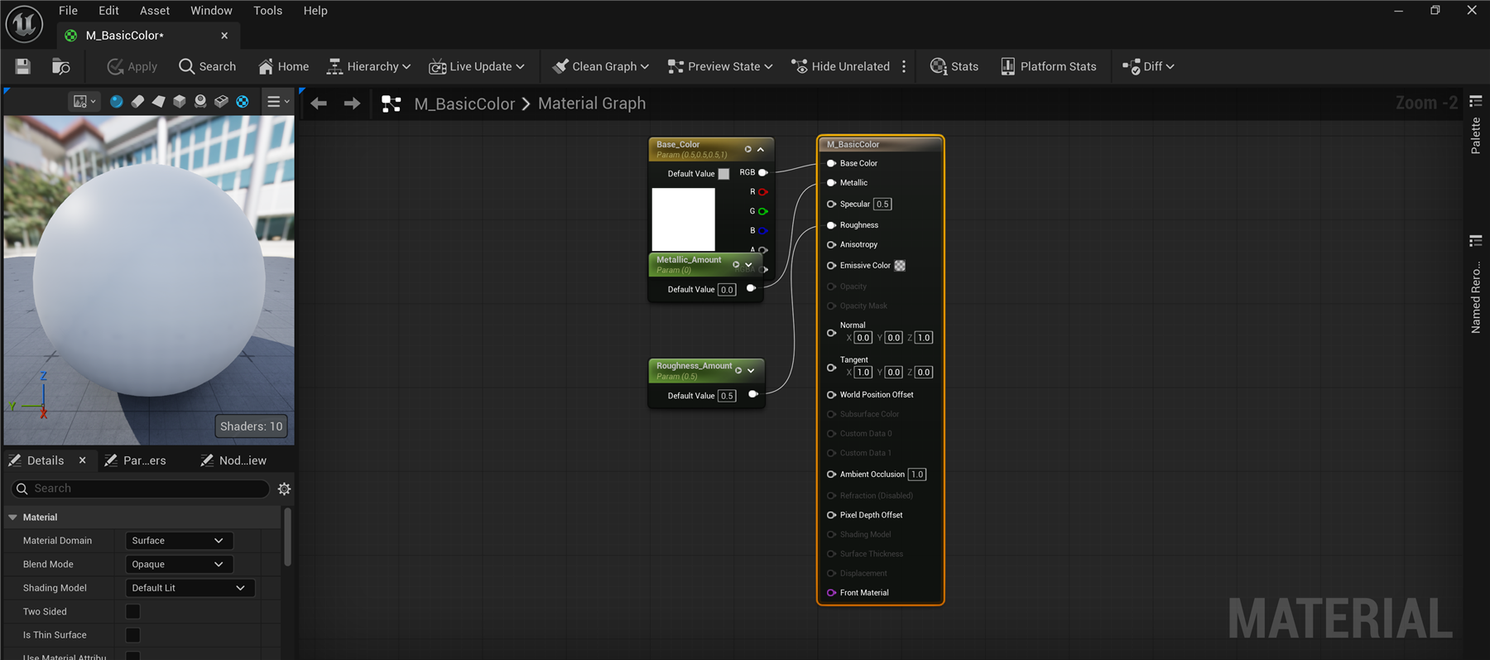Click the Details panel search box
The width and height of the screenshot is (1490, 660).
click(141, 489)
